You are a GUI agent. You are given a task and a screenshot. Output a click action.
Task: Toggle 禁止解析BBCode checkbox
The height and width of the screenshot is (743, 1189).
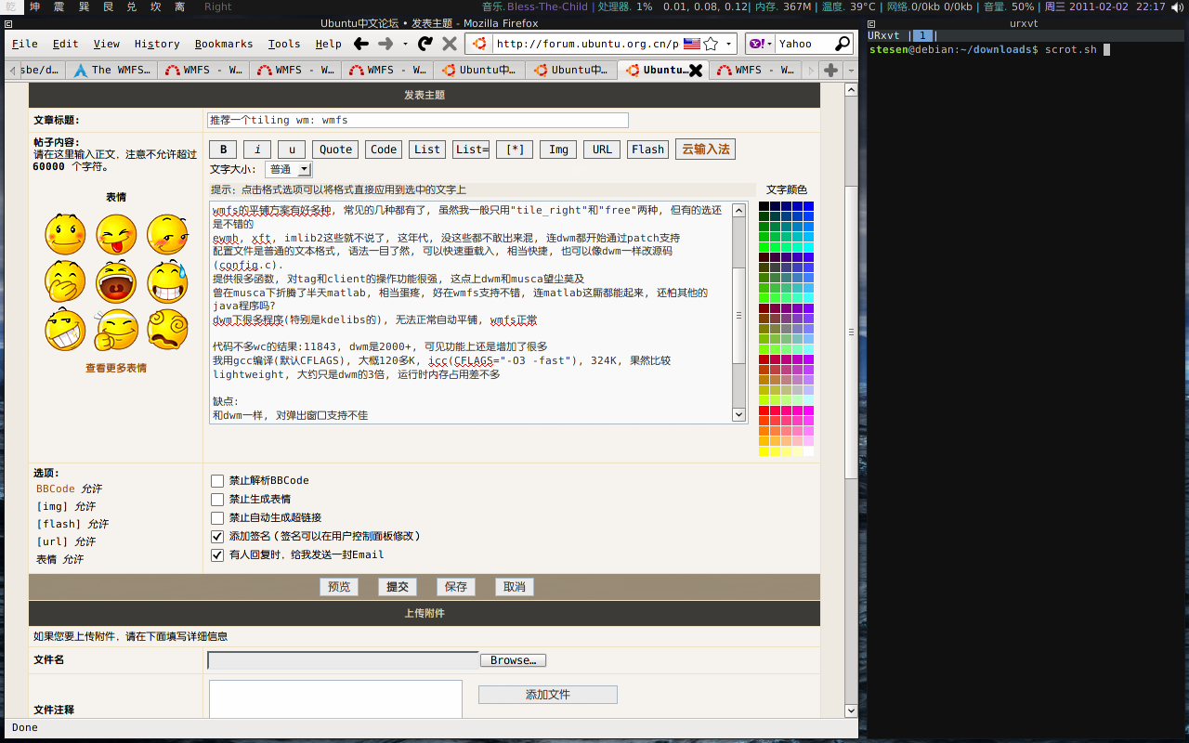(217, 481)
